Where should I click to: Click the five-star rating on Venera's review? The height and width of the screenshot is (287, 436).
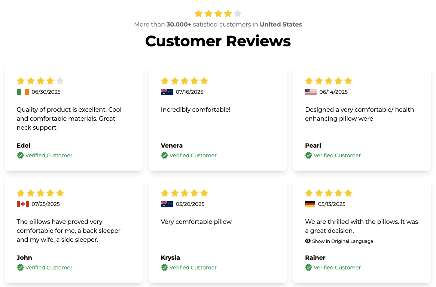tap(184, 81)
